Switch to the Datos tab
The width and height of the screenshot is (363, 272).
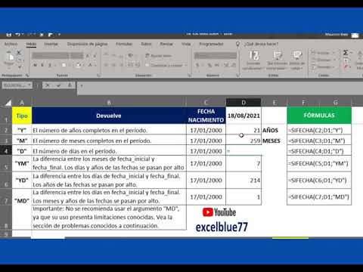[x=146, y=44]
